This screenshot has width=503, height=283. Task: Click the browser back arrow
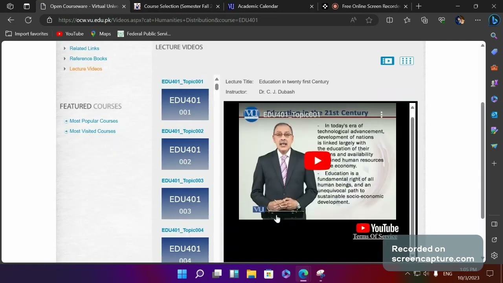(11, 20)
